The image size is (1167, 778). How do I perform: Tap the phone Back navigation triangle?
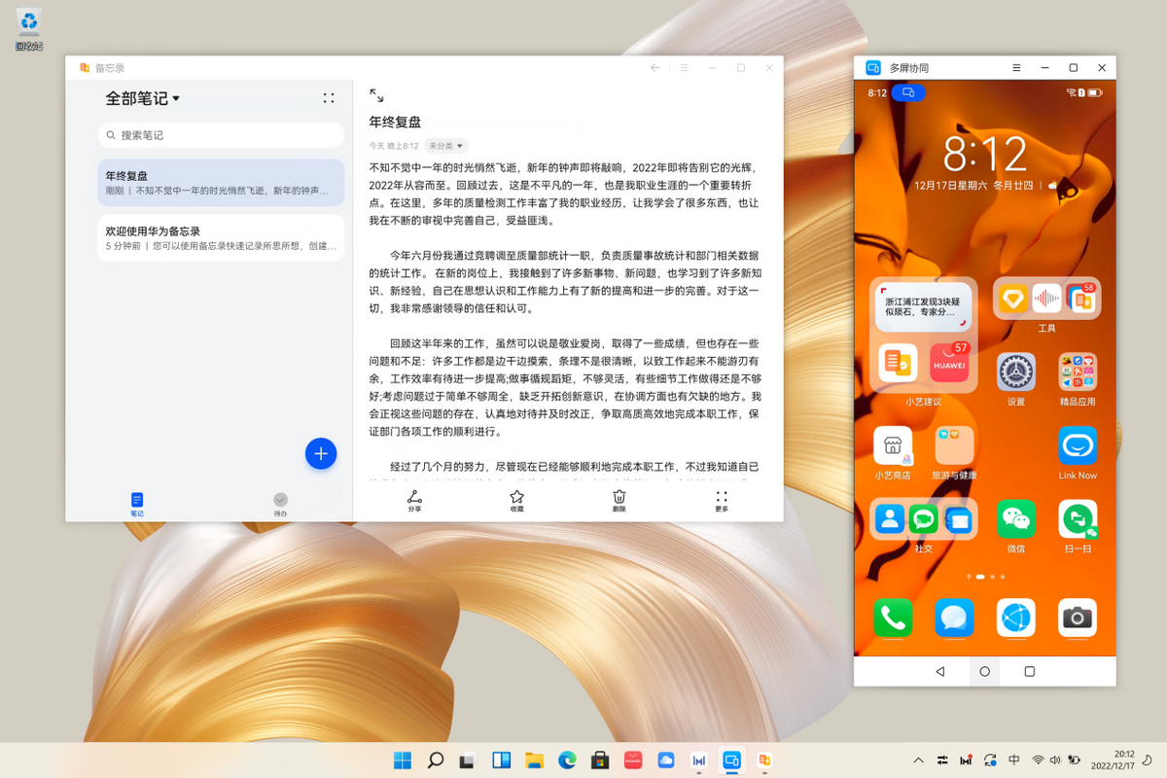coord(939,671)
